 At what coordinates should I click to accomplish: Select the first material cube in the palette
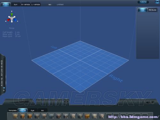coord(15,116)
